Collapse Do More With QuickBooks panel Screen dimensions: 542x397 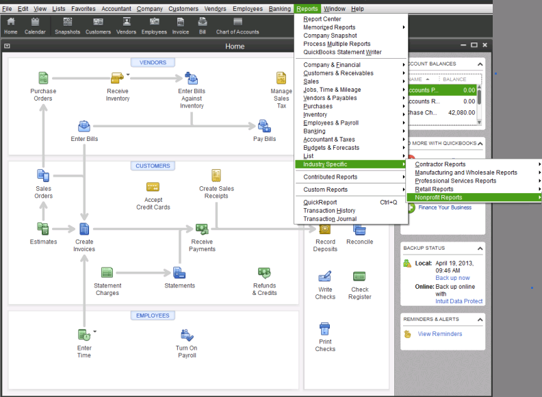[x=480, y=144]
